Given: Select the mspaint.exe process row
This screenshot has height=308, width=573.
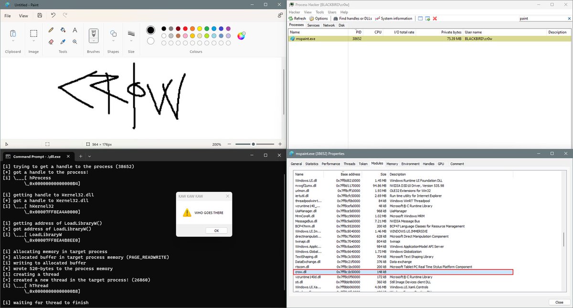Looking at the screenshot, I should pyautogui.click(x=429, y=39).
